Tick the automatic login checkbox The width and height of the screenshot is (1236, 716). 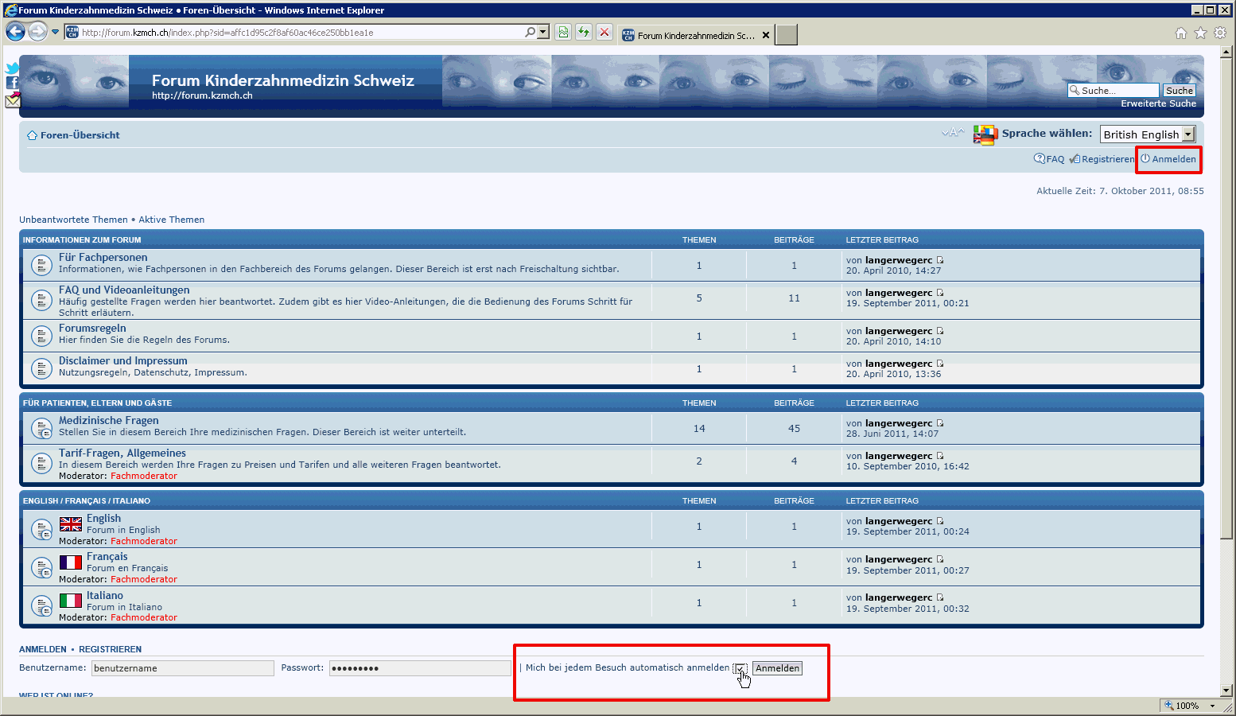(740, 668)
